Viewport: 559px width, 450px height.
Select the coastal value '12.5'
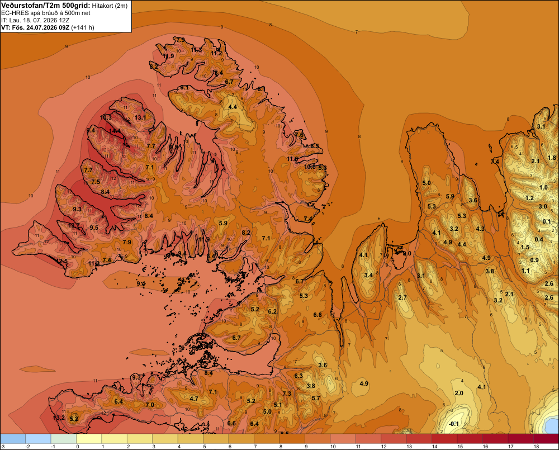(61, 262)
